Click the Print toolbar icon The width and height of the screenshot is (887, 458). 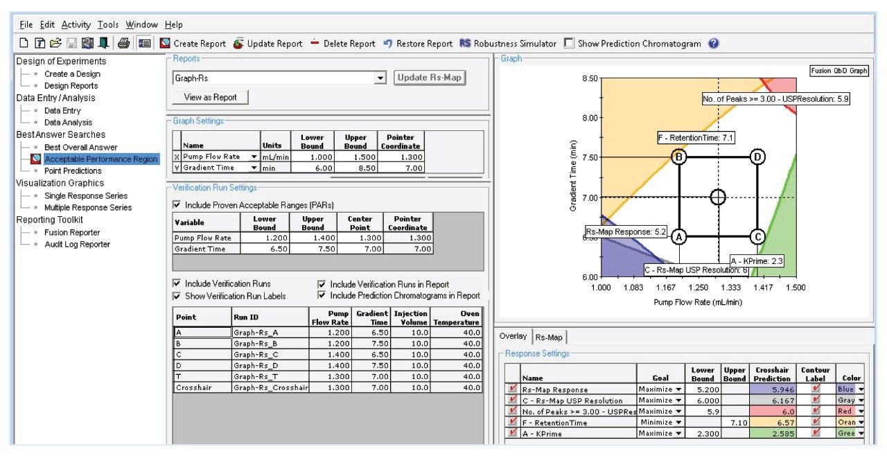123,44
